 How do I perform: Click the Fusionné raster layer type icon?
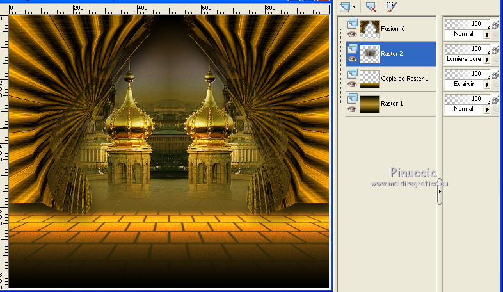(x=352, y=24)
